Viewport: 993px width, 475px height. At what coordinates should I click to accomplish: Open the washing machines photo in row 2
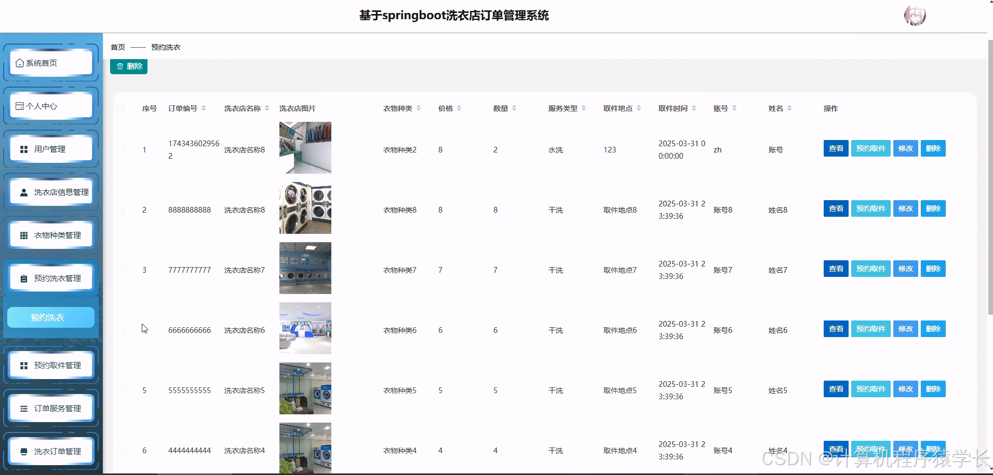pos(305,208)
